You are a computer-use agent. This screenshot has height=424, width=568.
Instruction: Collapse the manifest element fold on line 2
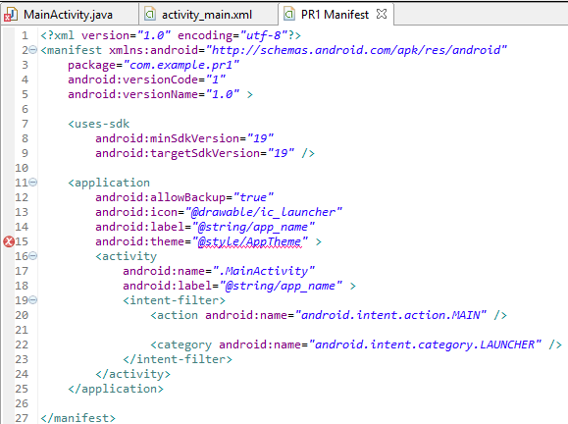click(33, 50)
